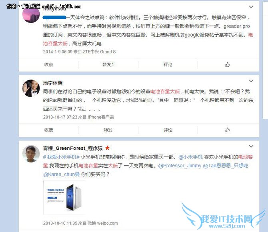Screen dimensions: 268x232
Task: Open the pink sky profile avatar
Action: click(x=31, y=15)
